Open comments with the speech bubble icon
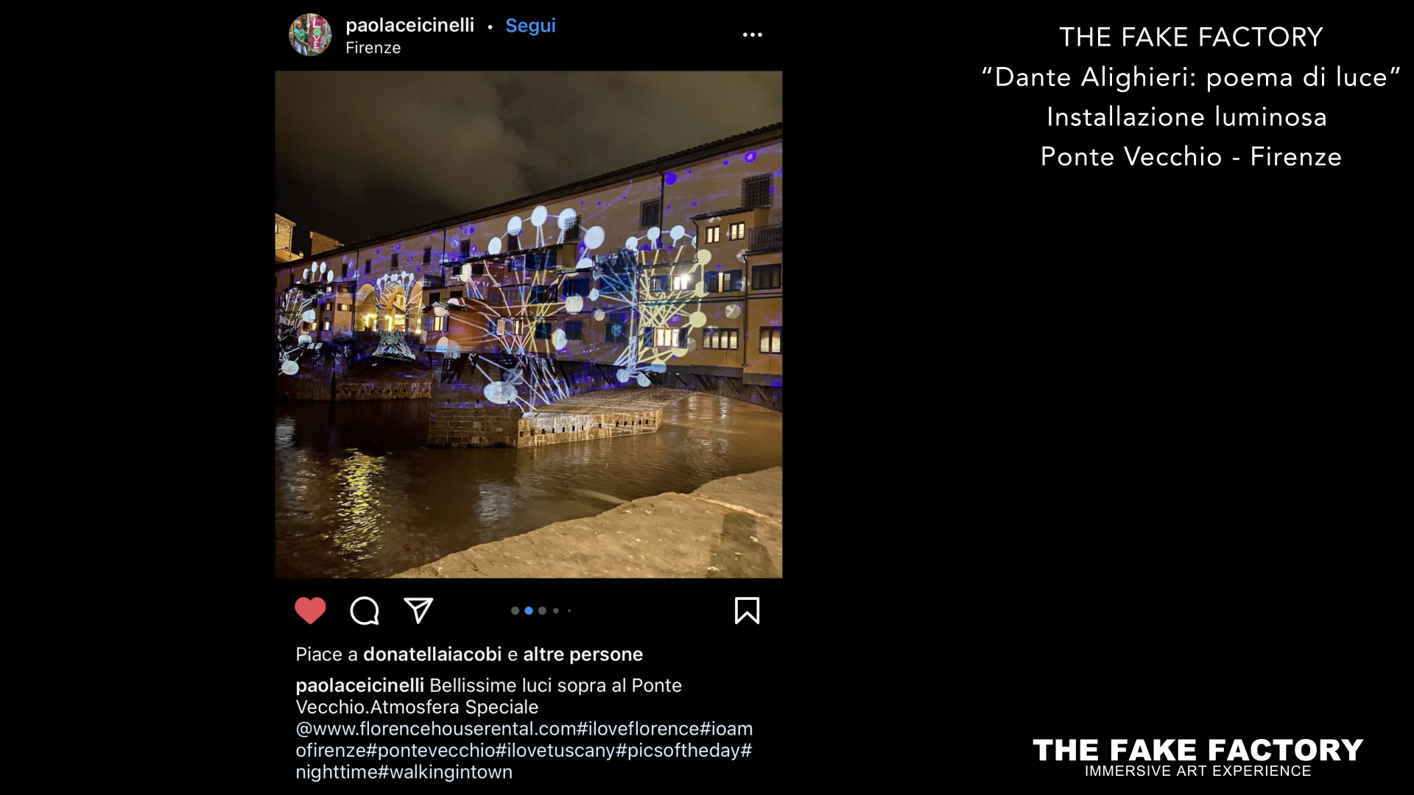This screenshot has height=795, width=1414. (x=365, y=610)
